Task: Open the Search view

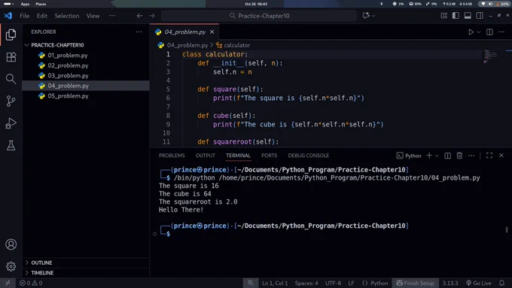Action: [11, 79]
